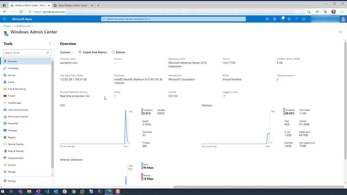The image size is (347, 195).
Task: Click the 'Ethernet (Ethernet)' heading
Action: [71, 160]
